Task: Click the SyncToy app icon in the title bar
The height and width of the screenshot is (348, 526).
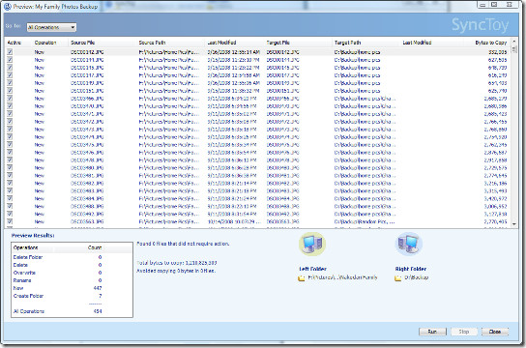Action: [x=7, y=7]
